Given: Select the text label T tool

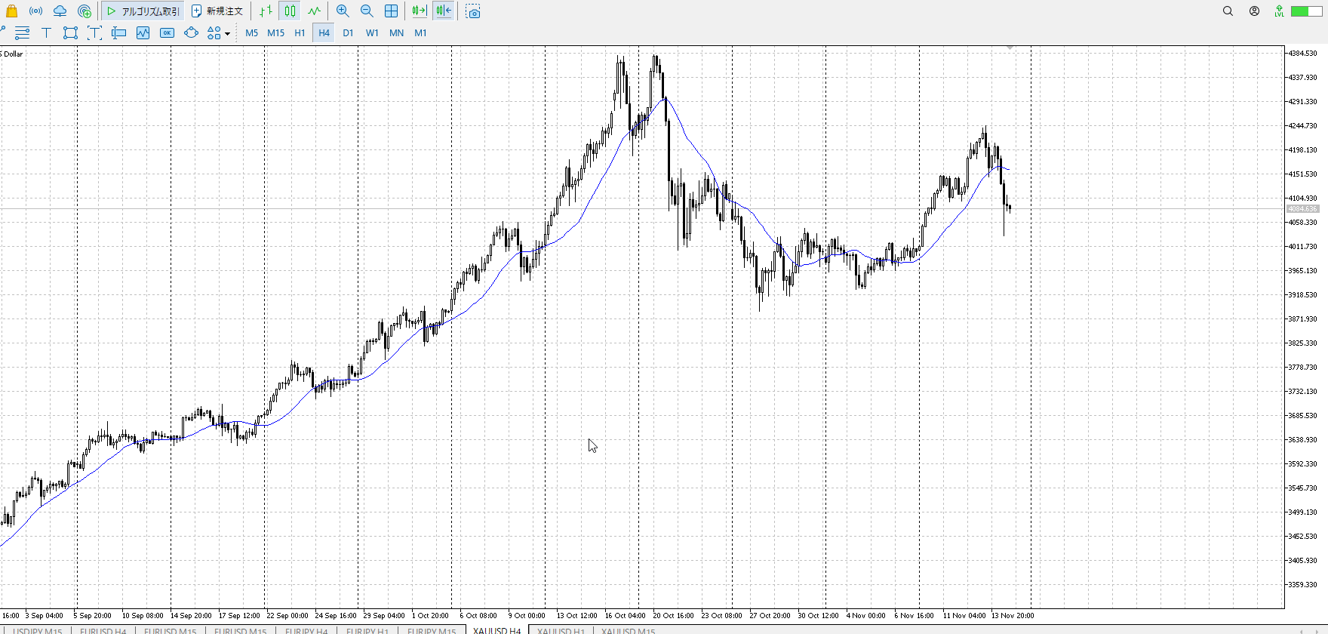Looking at the screenshot, I should [x=46, y=32].
